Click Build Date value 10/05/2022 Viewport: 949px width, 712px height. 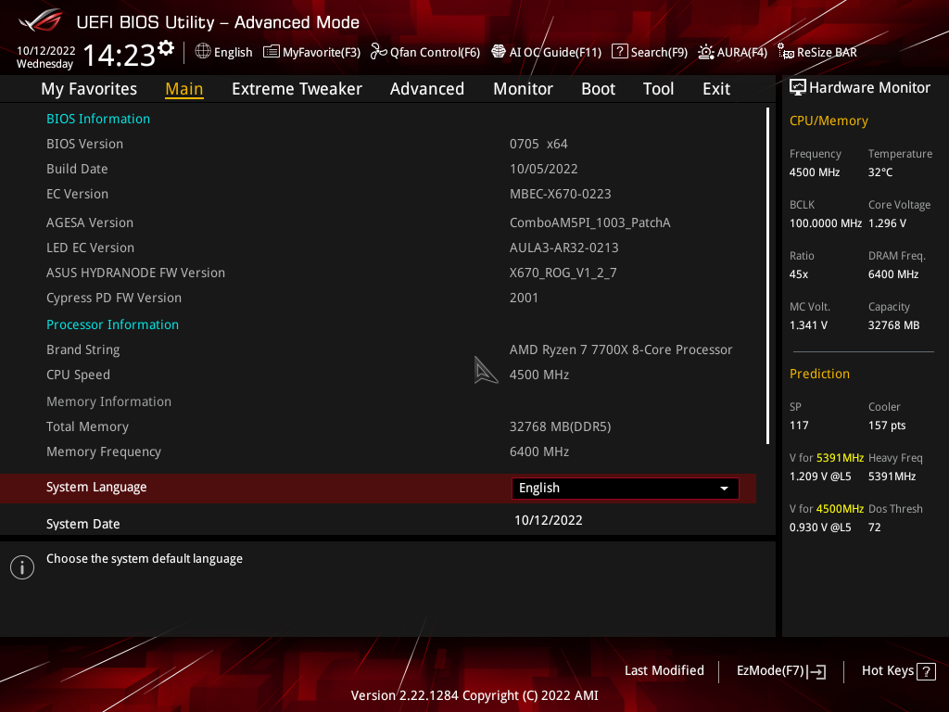tap(543, 169)
